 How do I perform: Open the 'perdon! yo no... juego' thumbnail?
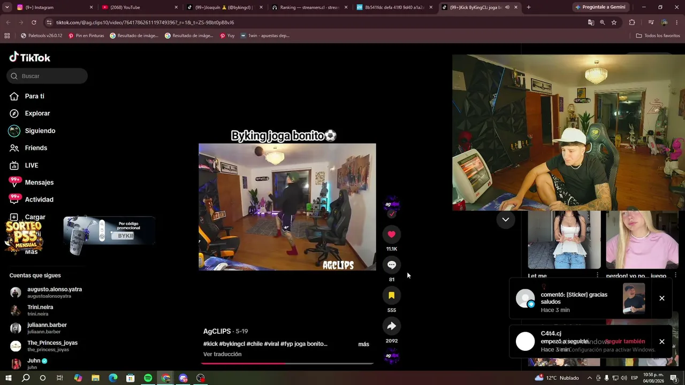coord(642,240)
